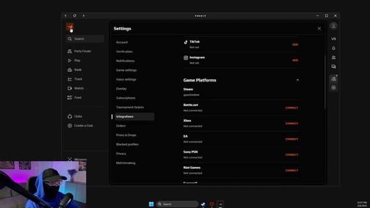Open Subscriptions settings tab
The image size is (370, 208).
tap(125, 98)
